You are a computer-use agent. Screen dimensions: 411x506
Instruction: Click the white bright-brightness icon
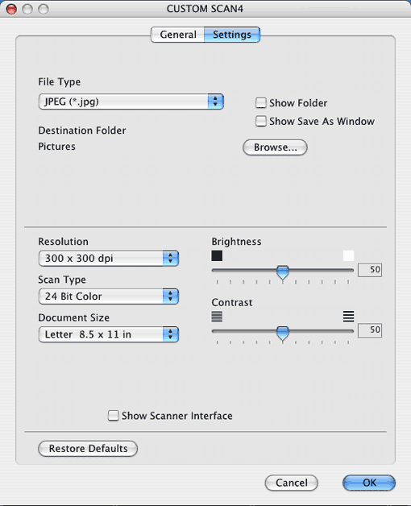click(348, 256)
